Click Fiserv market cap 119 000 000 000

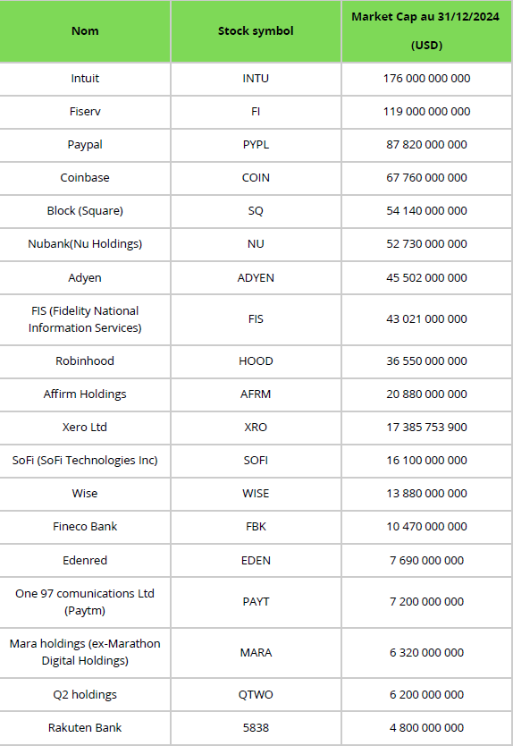pos(426,111)
